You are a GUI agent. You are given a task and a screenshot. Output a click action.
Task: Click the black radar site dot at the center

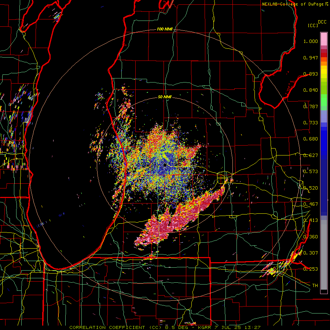[165, 165]
